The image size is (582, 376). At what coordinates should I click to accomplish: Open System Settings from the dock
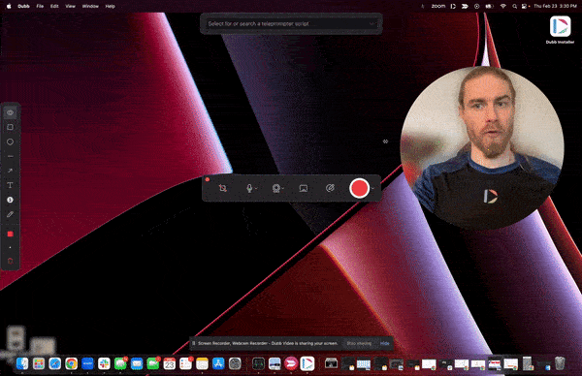tap(235, 363)
